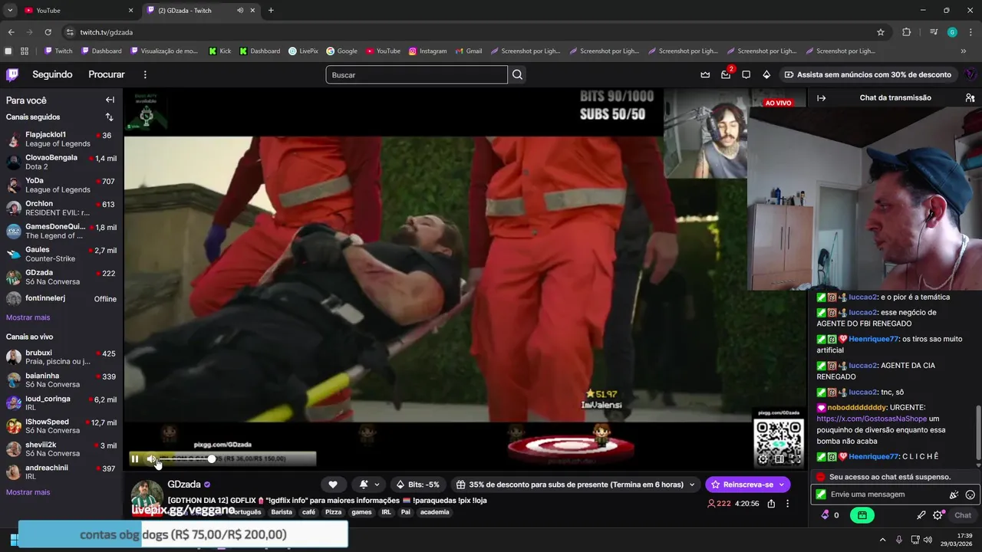982x552 pixels.
Task: Open player settings gear icon
Action: [763, 459]
